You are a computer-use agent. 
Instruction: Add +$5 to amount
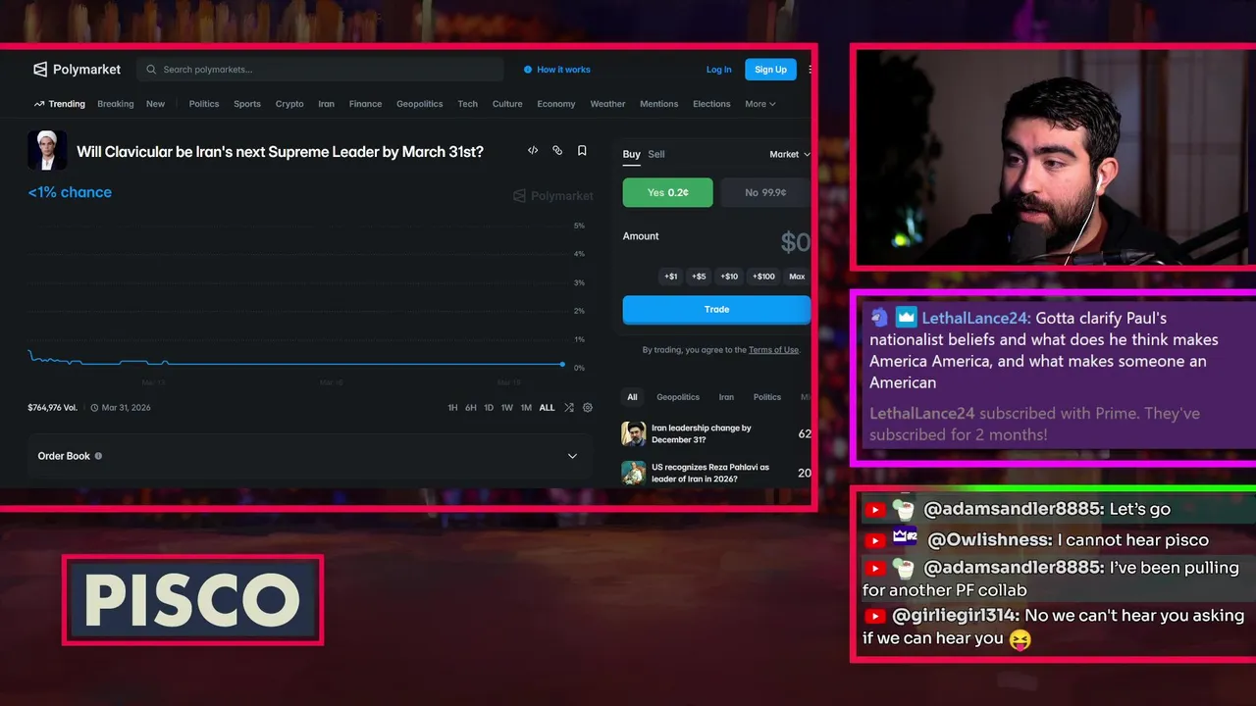click(699, 277)
